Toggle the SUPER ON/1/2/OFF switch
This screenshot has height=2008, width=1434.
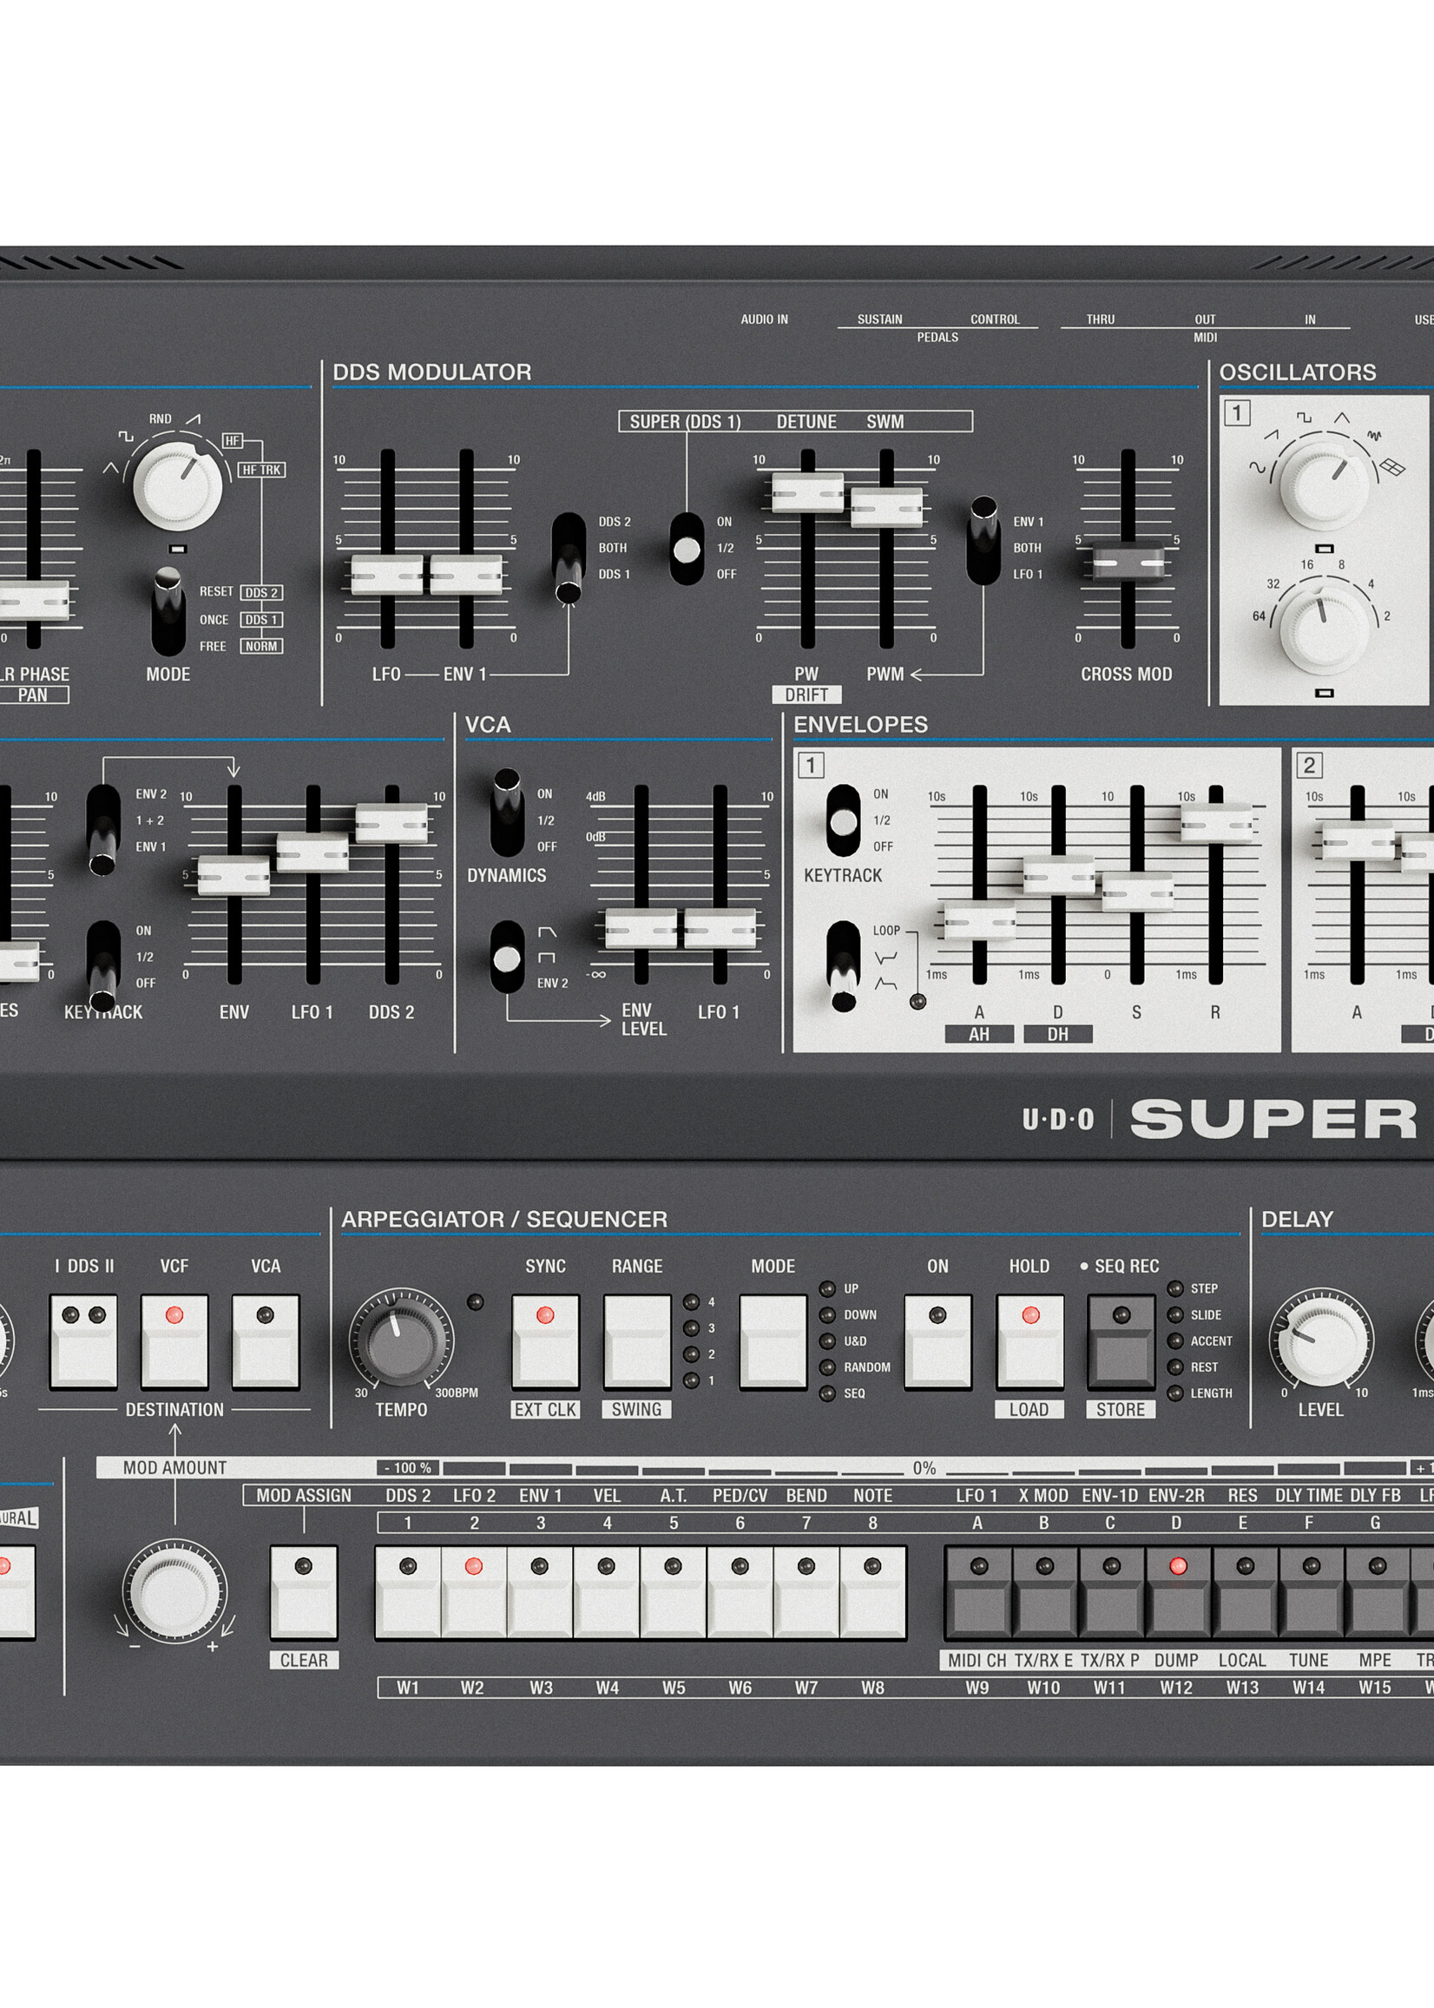click(687, 549)
